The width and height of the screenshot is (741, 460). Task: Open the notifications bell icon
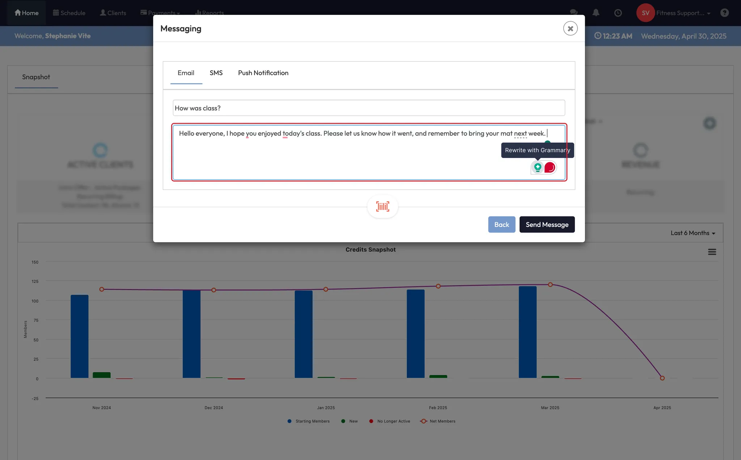click(x=596, y=13)
